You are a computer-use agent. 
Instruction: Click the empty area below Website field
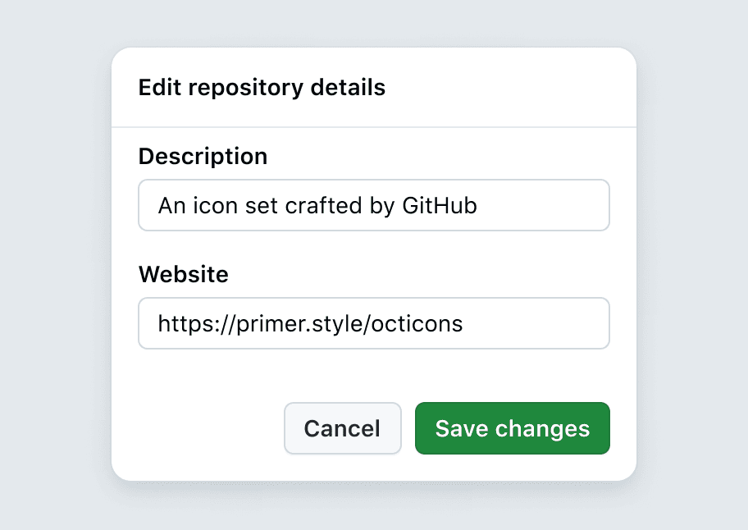click(374, 373)
